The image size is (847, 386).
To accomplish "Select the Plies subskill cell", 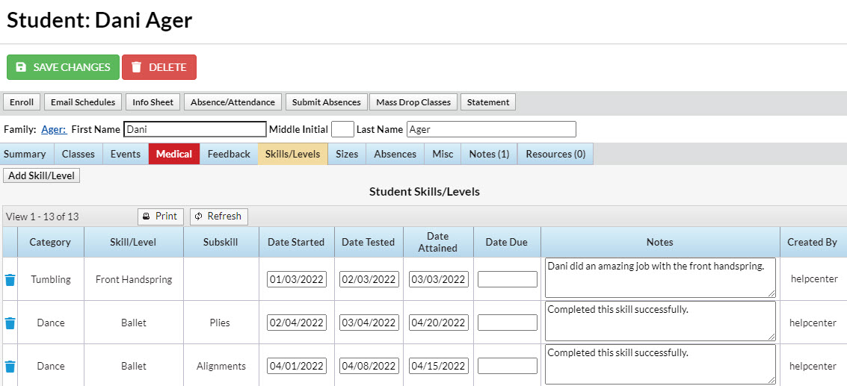I will (x=221, y=323).
